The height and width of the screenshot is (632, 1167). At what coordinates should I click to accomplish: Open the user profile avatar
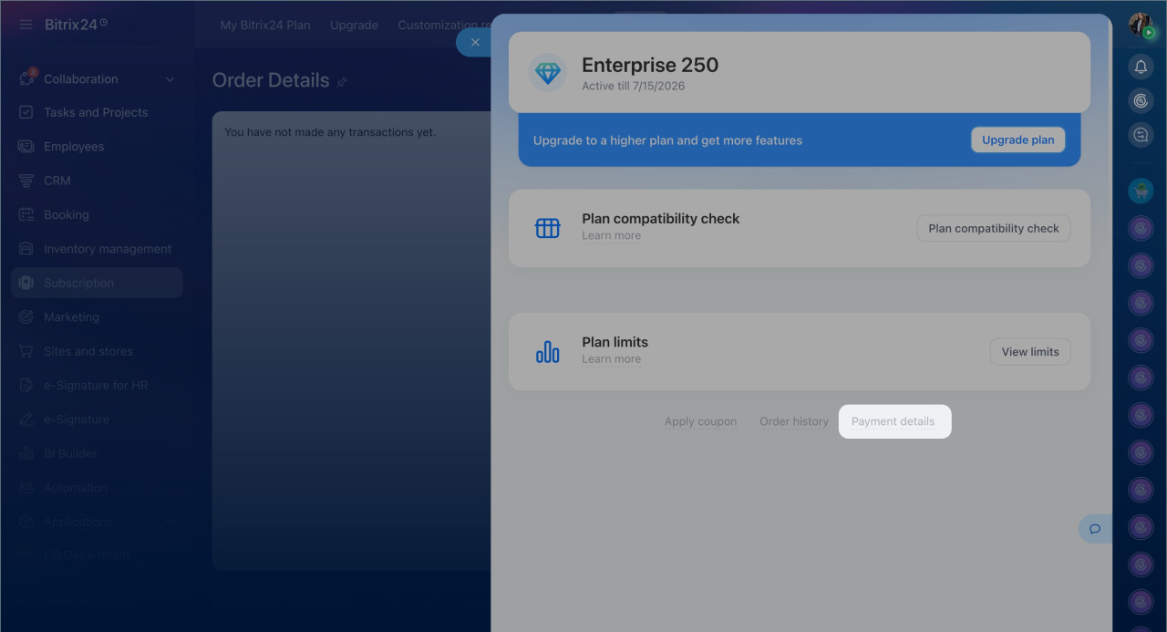1140,25
